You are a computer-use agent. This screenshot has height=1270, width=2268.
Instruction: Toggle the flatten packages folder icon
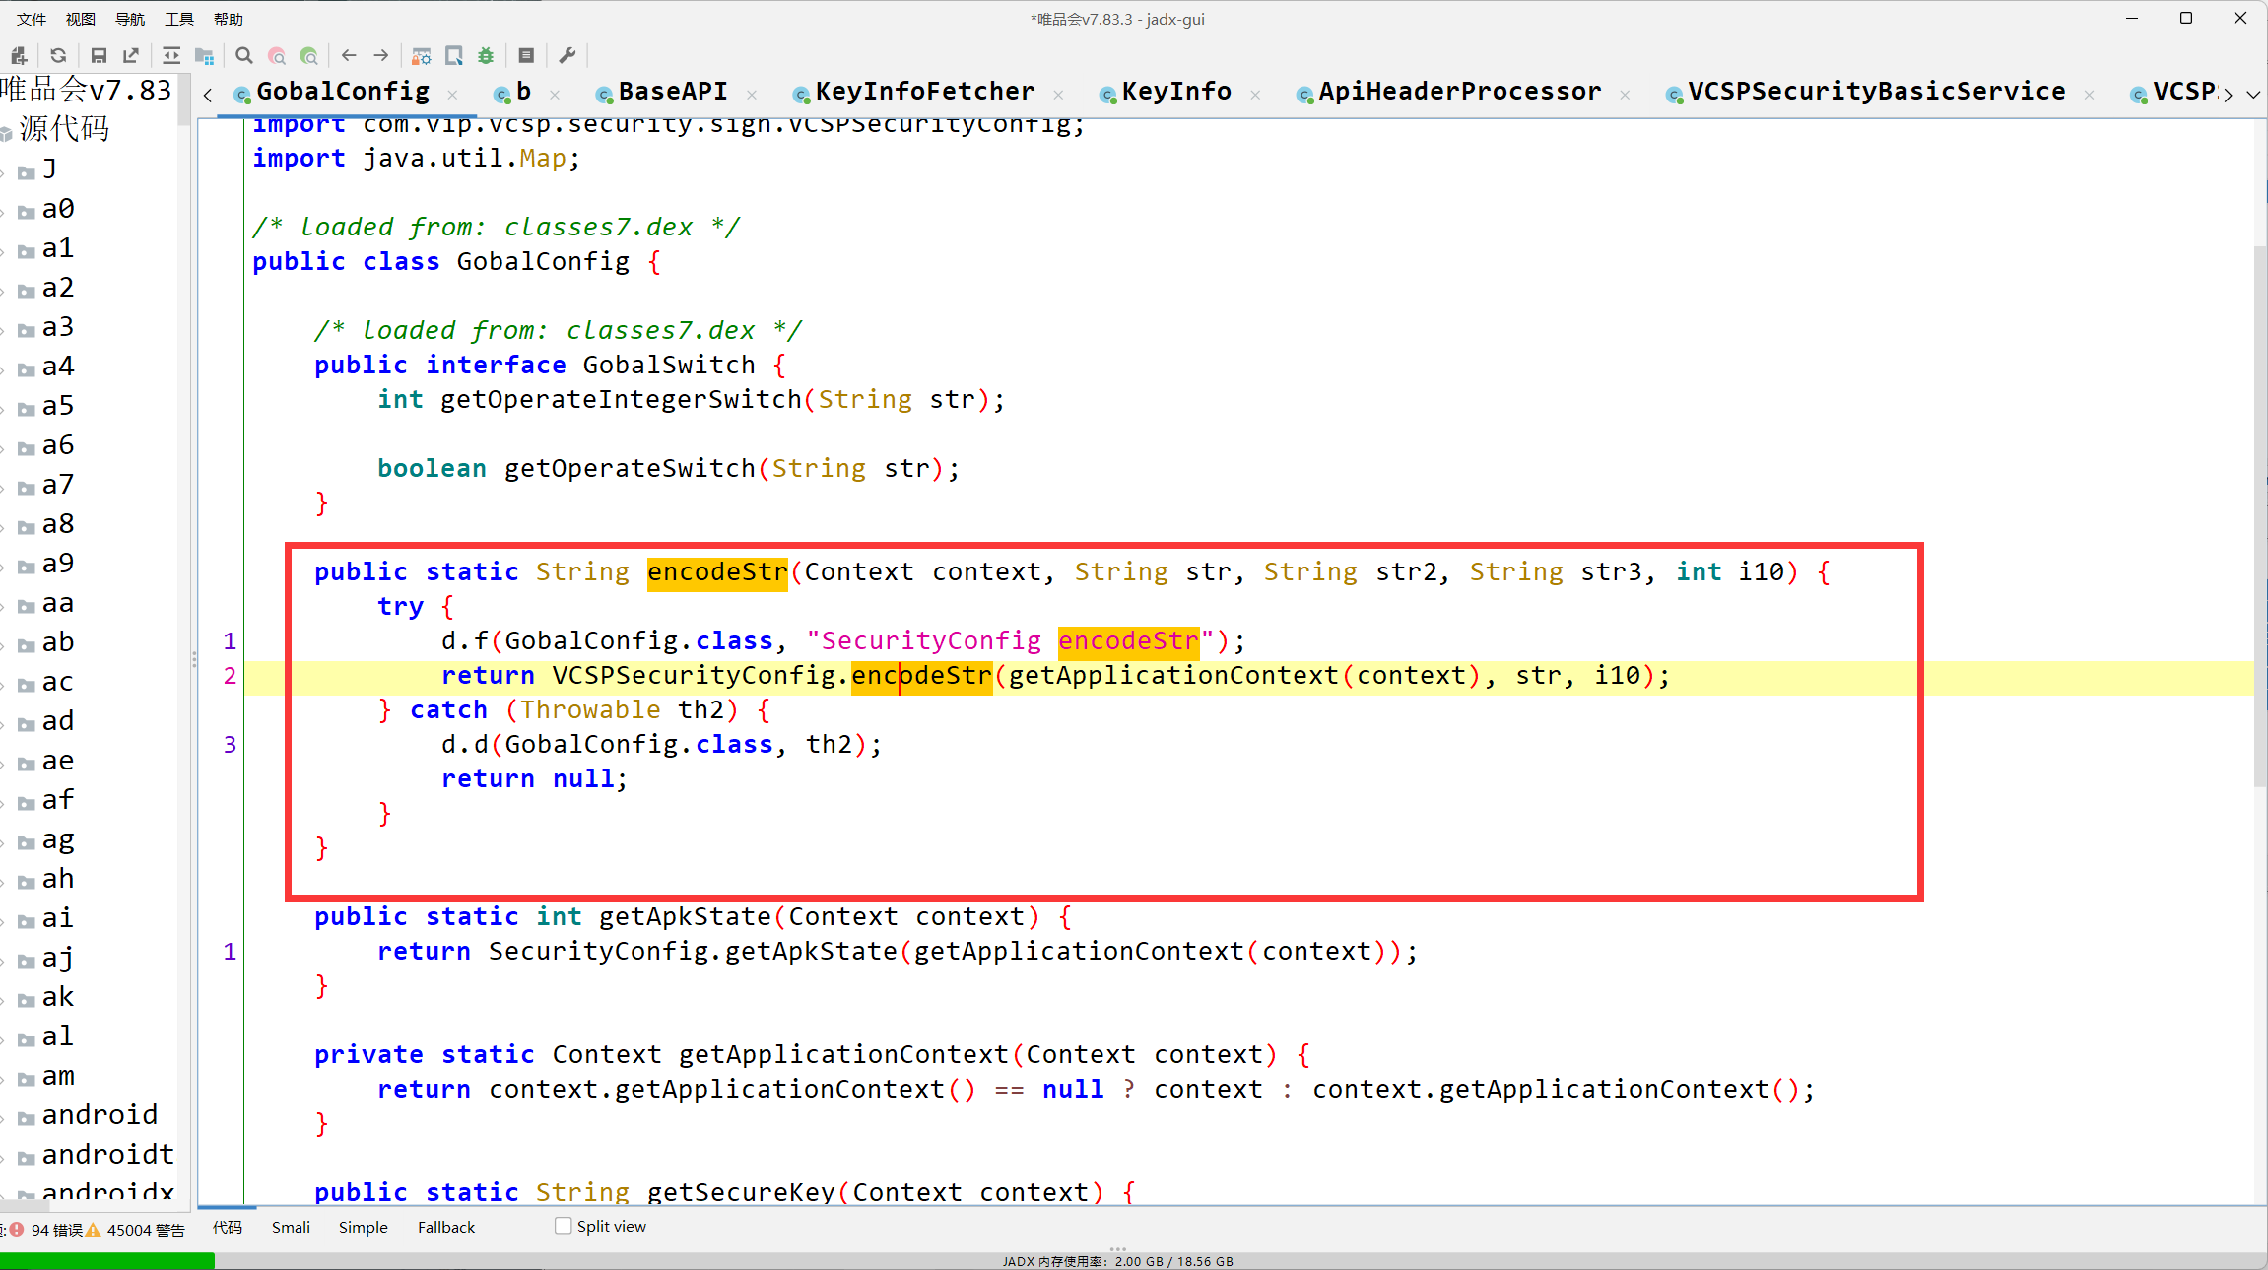[204, 56]
